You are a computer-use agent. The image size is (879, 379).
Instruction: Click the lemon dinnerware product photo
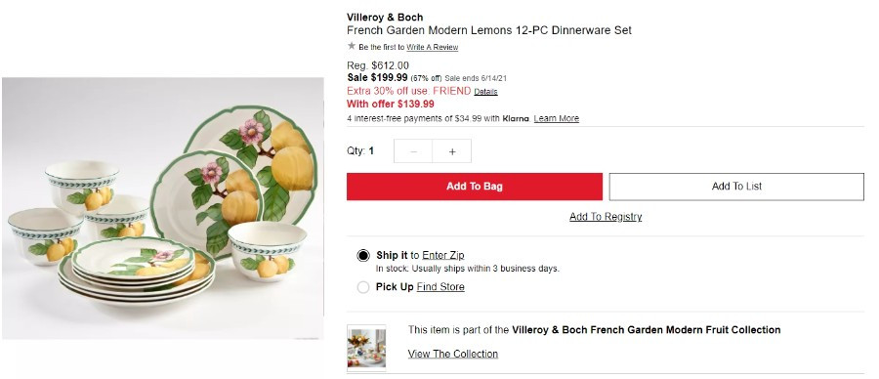(x=162, y=208)
